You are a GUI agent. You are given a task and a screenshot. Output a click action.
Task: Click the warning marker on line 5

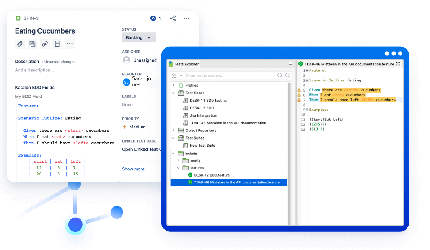pyautogui.click(x=299, y=90)
